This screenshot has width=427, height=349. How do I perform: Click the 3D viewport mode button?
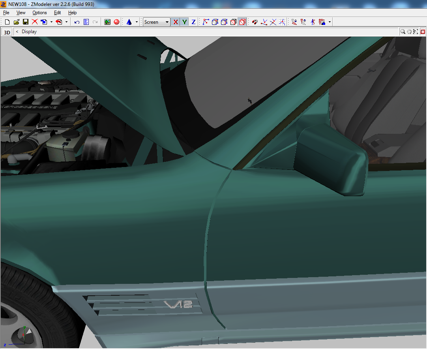(6, 32)
